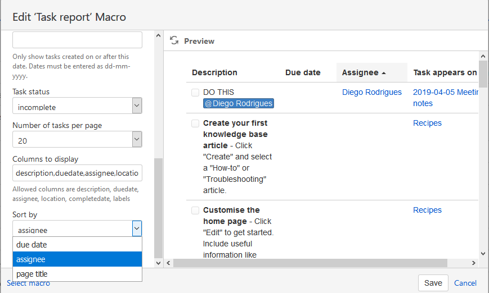489x293 pixels.
Task: Click preview vertical scroll up arrow
Action: click(483, 56)
